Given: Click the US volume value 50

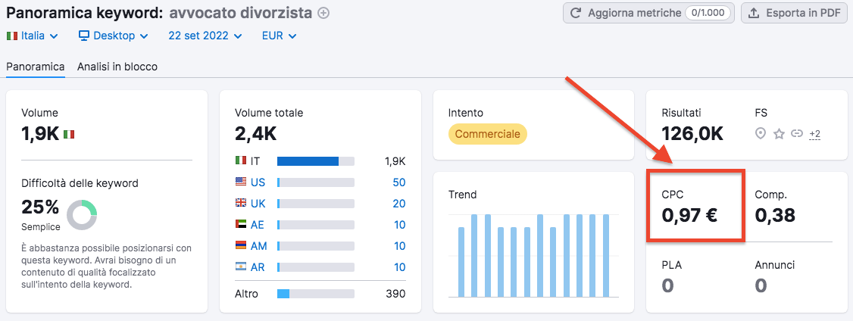Looking at the screenshot, I should point(398,182).
